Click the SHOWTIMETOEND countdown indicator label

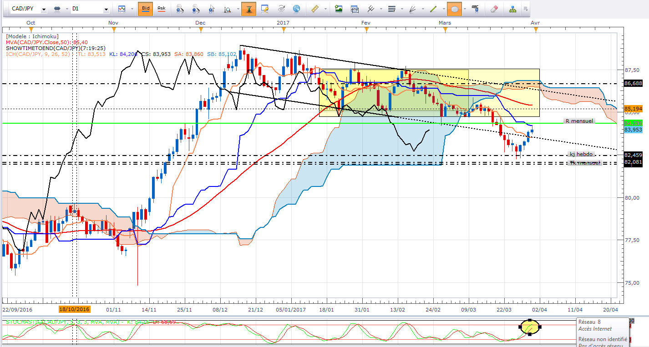[x=56, y=48]
